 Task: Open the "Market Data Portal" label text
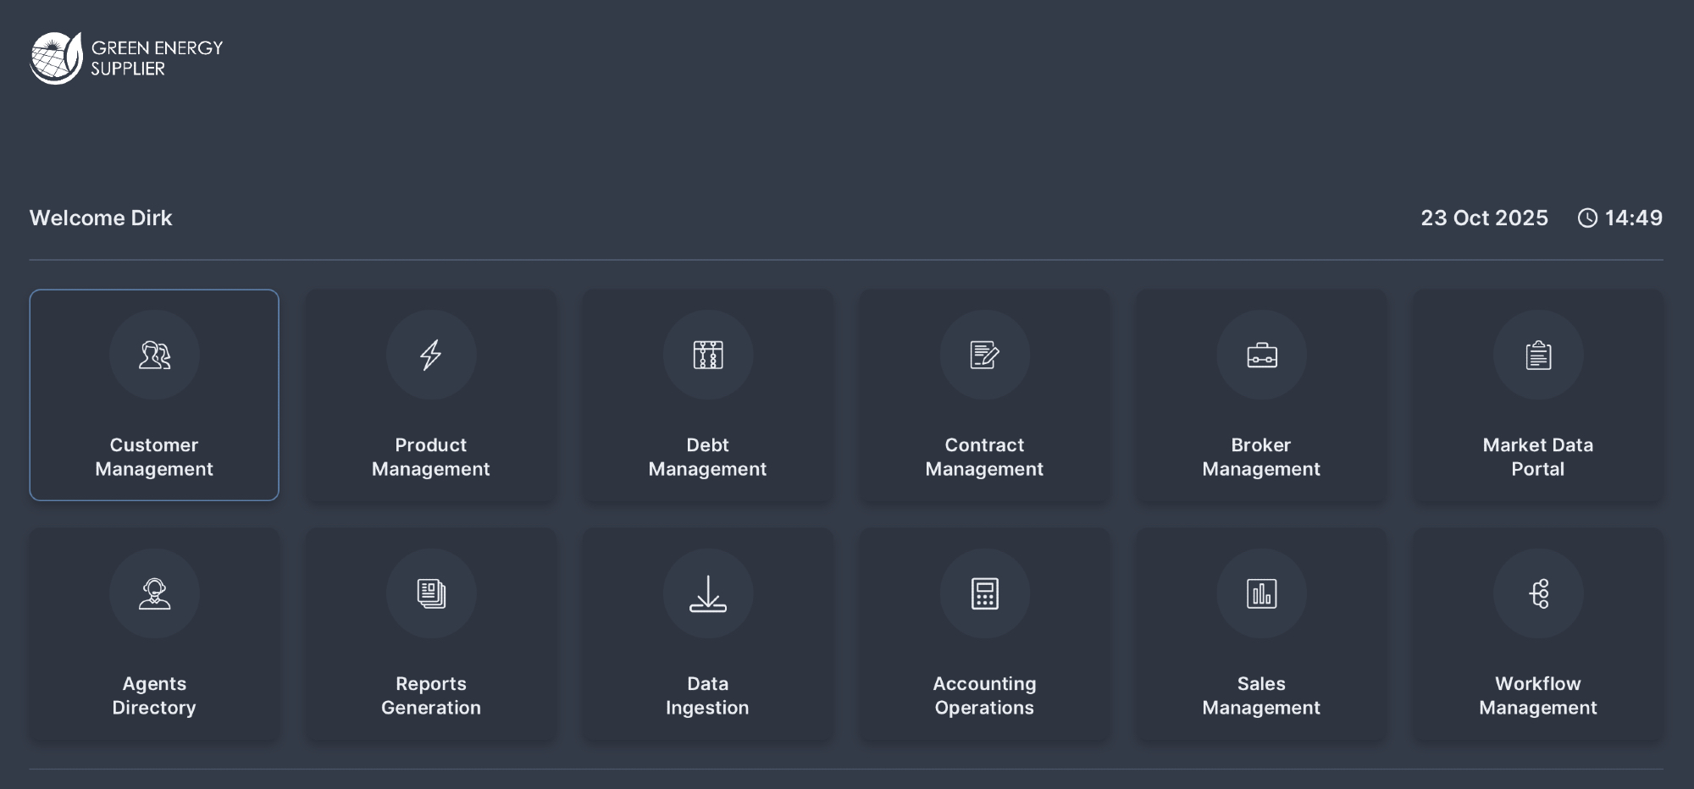click(x=1538, y=457)
